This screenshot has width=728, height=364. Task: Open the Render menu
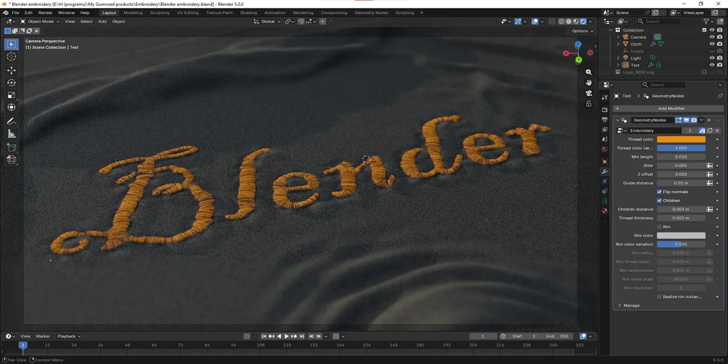point(45,13)
